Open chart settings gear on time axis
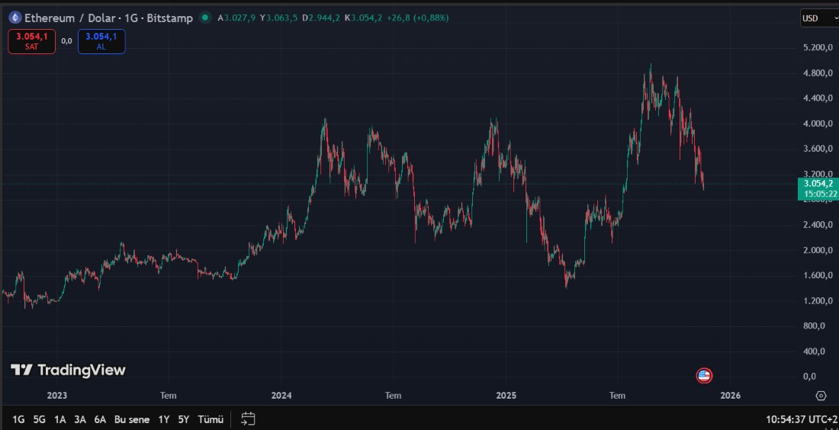 coord(821,396)
